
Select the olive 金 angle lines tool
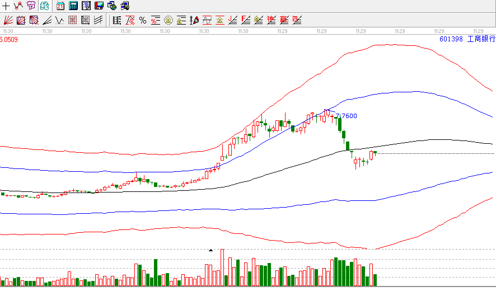(259, 20)
